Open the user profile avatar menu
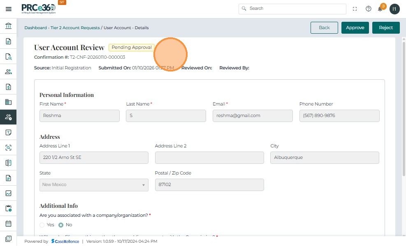The height and width of the screenshot is (246, 406). [394, 9]
